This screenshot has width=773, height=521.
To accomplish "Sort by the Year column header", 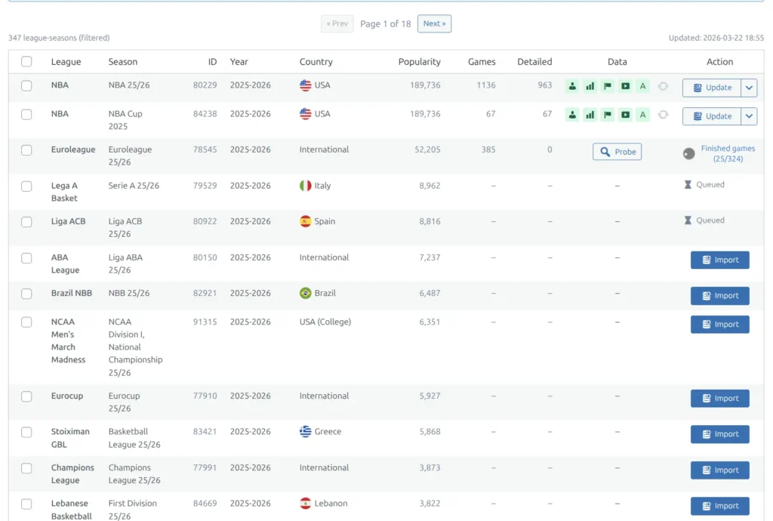I will (x=239, y=62).
